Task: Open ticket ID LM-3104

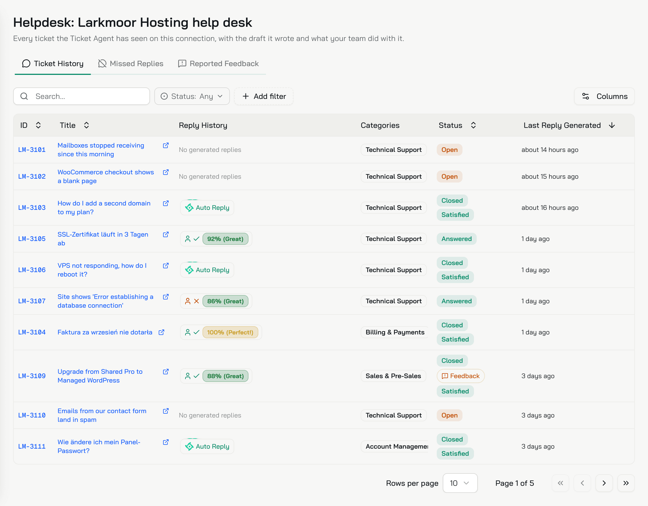Action: click(32, 333)
